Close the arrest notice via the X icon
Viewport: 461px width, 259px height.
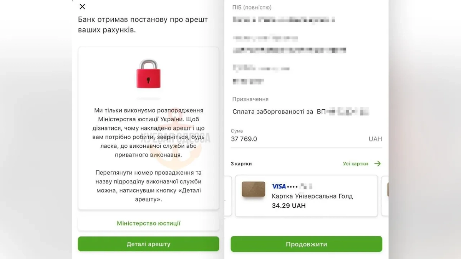tap(82, 7)
